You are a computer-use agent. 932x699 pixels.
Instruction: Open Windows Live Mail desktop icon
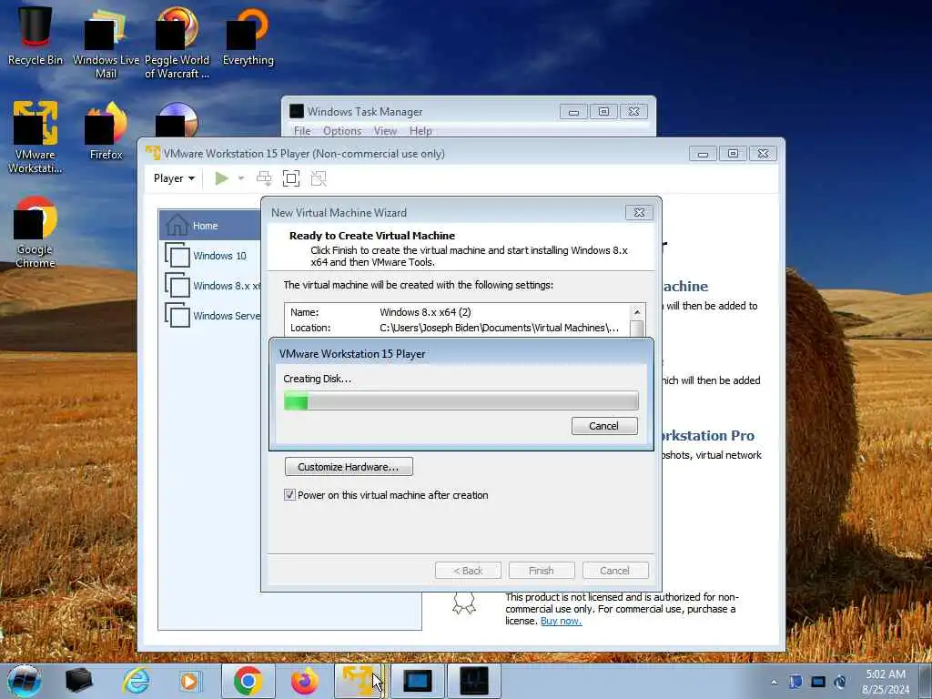point(106,43)
